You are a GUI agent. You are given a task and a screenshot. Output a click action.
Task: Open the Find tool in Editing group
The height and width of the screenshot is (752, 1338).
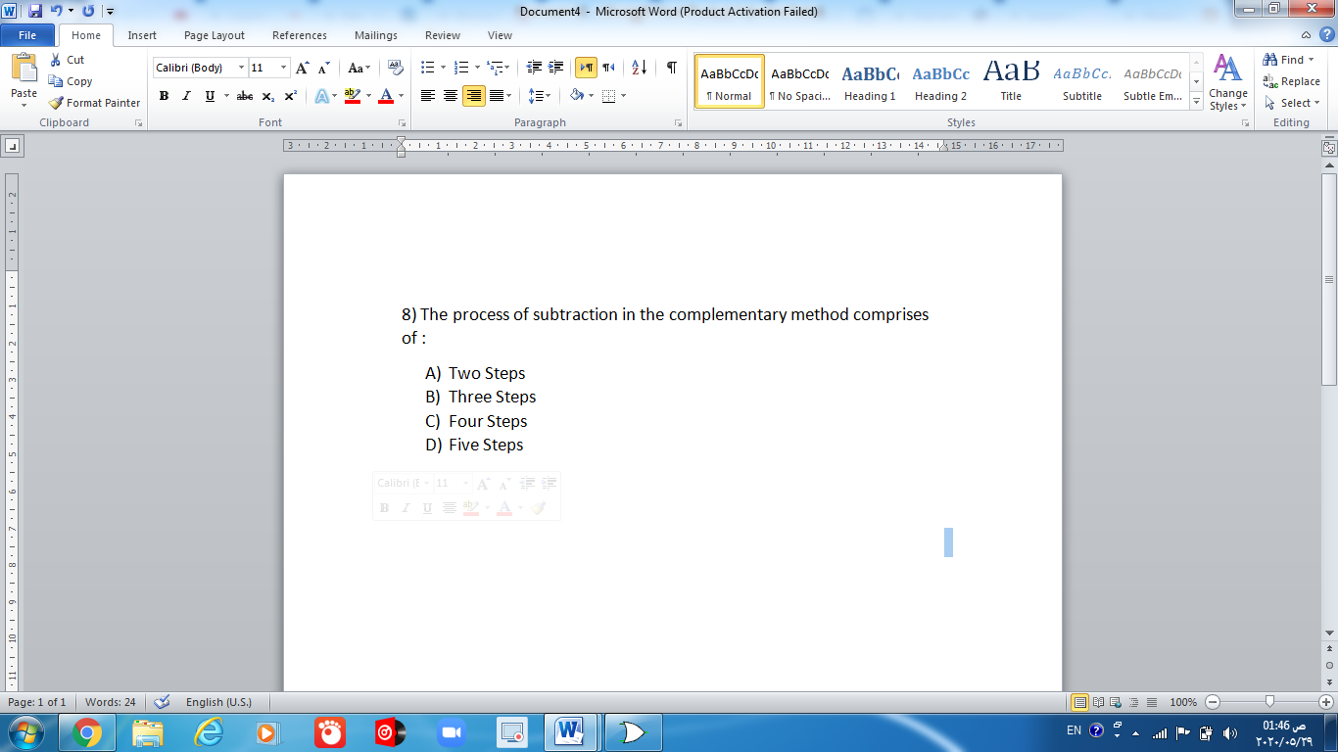point(1286,59)
